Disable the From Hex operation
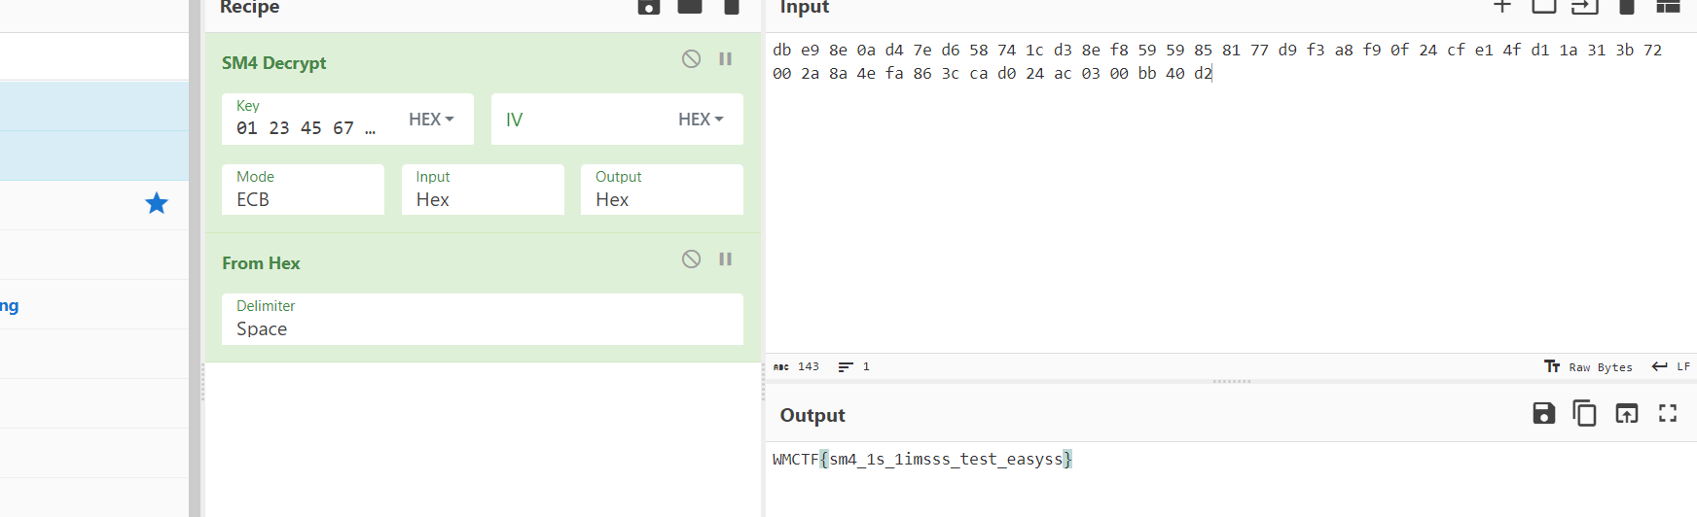 click(691, 259)
